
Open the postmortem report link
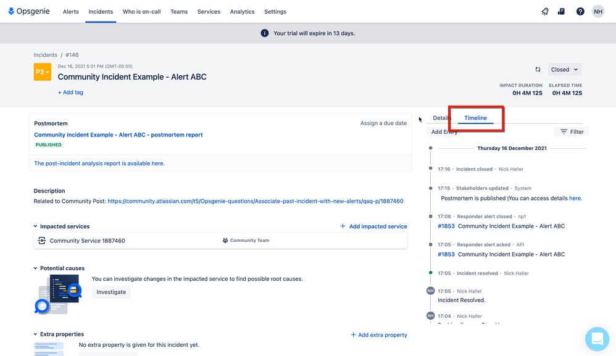119,135
